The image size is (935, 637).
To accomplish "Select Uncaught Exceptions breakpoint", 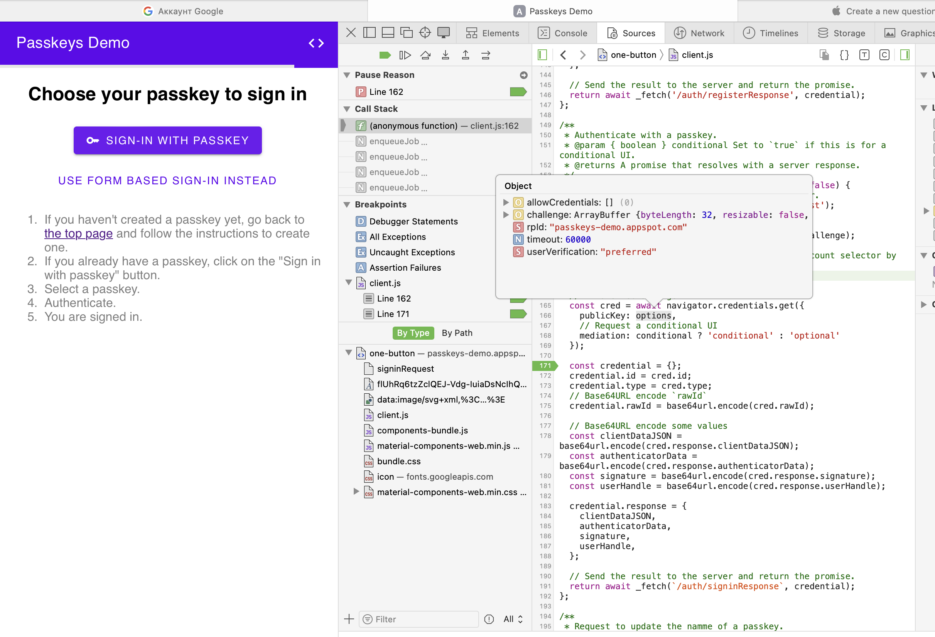I will [x=405, y=252].
